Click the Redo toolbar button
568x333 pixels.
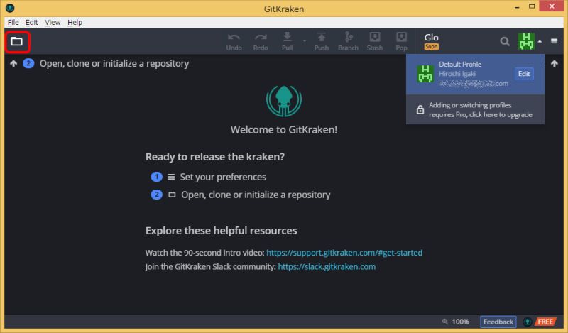261,42
